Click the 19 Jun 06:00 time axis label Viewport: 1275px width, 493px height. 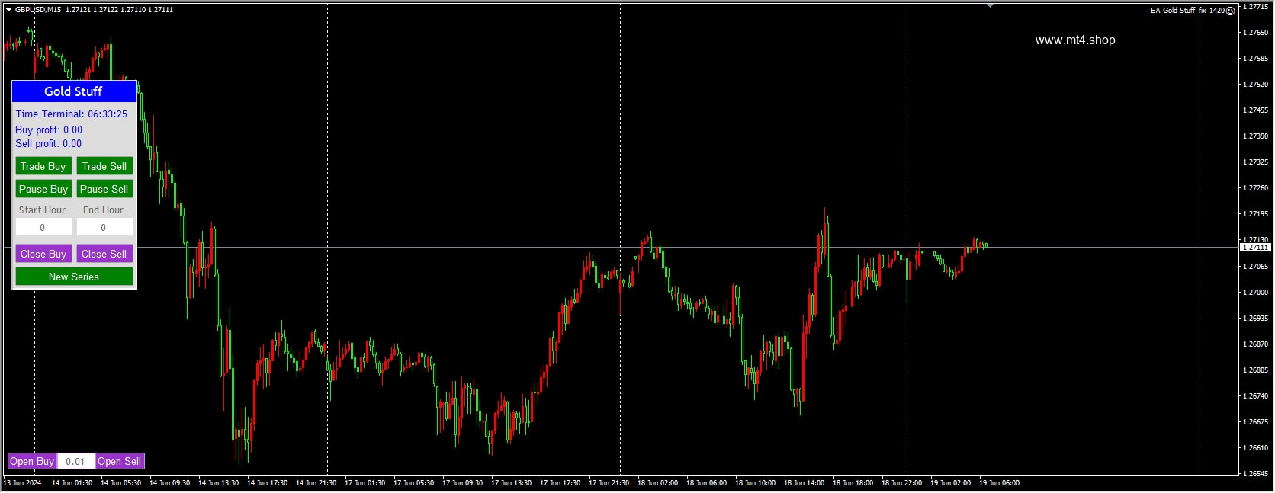pos(999,482)
